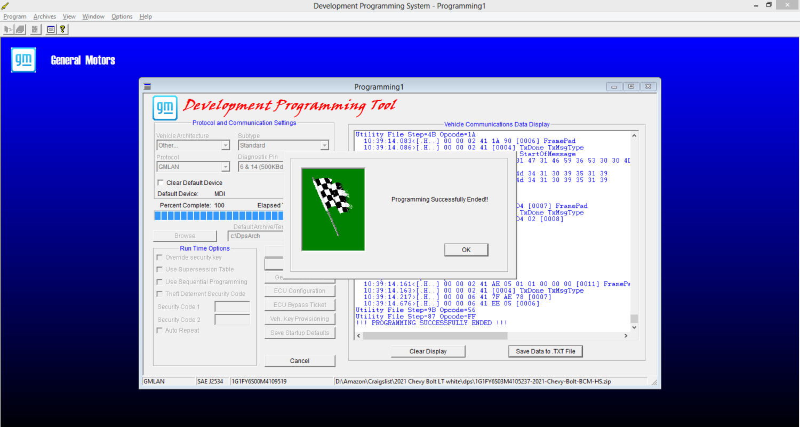Click the GM logo beside General Motors text
This screenshot has width=800, height=427.
tap(23, 60)
